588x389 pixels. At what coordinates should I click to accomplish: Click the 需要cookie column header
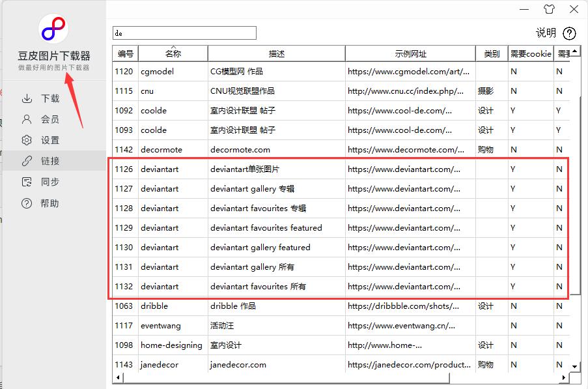(x=531, y=53)
